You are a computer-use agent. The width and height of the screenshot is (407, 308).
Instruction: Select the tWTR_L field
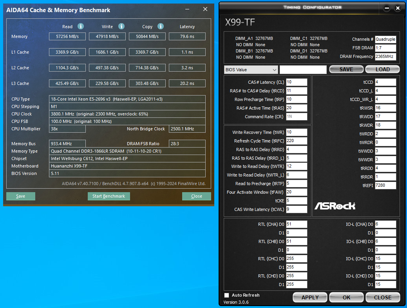(297, 175)
